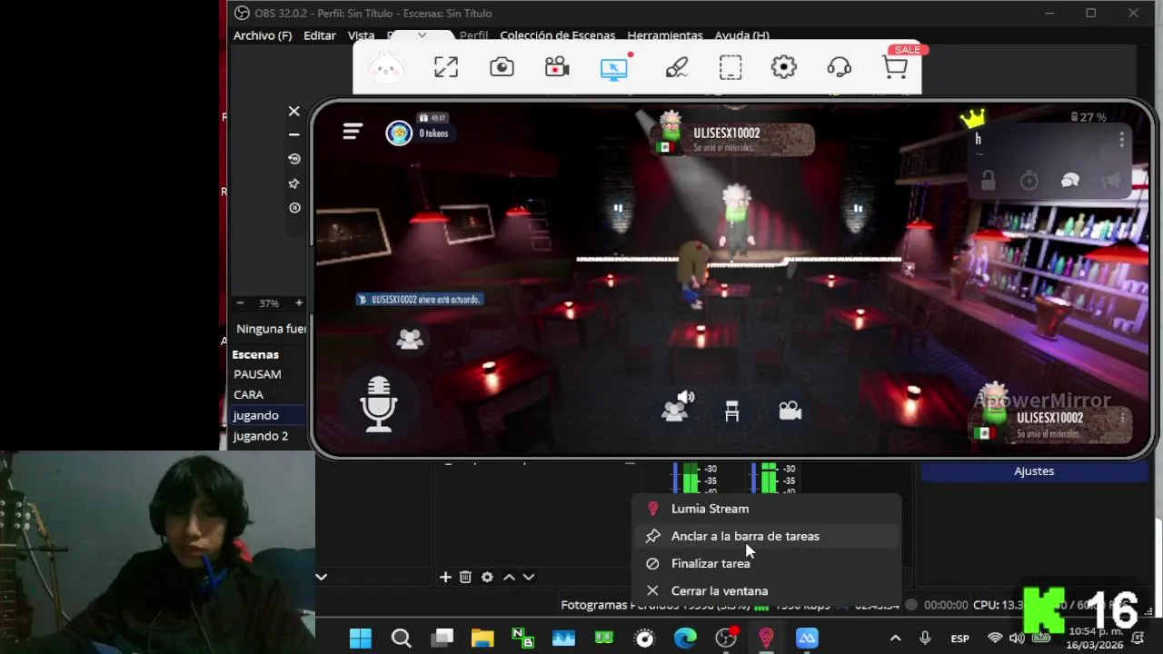The image size is (1163, 654).
Task: Choose Finalizar tarea in the context menu
Action: (x=766, y=563)
